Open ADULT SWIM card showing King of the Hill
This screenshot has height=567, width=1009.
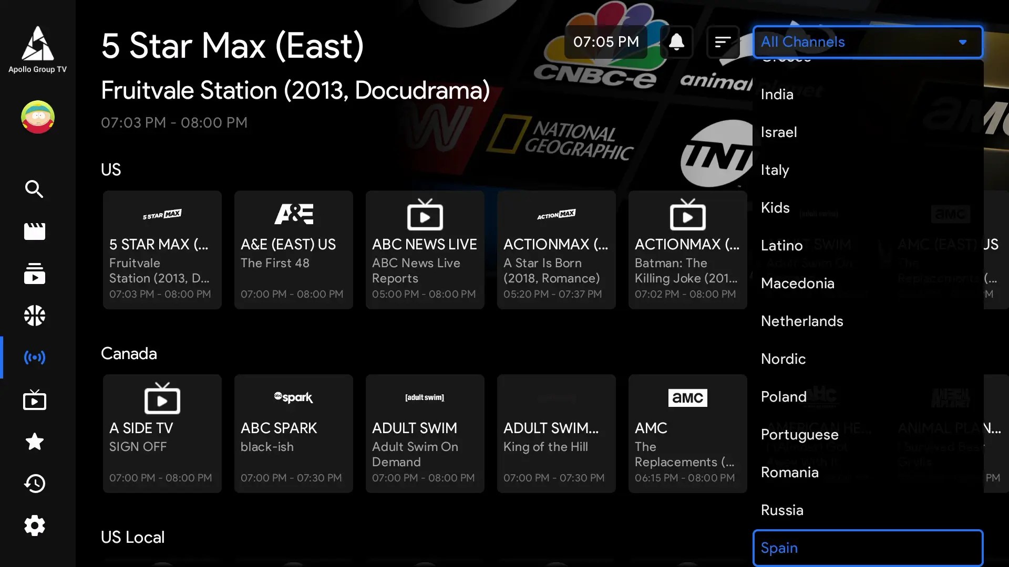coord(557,434)
